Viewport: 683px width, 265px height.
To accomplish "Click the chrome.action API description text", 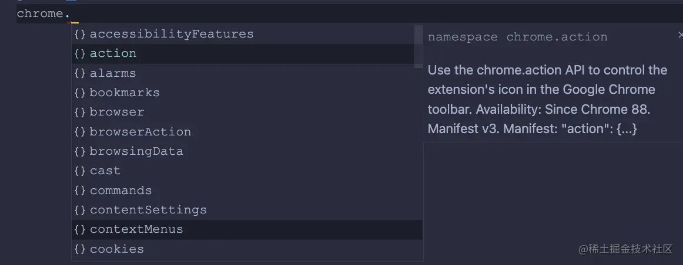I will pos(547,100).
